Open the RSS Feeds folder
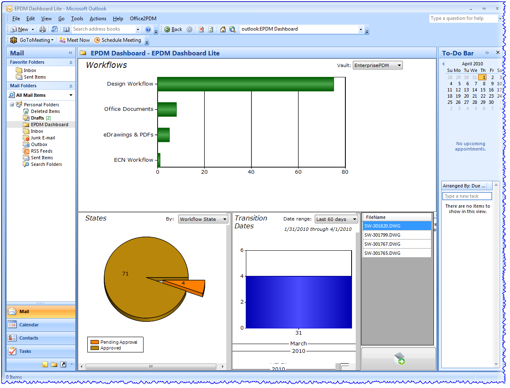Viewport: 510px width, 388px height. pos(42,151)
